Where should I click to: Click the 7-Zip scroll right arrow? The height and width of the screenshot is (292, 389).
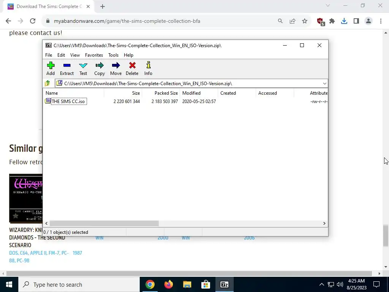point(324,224)
